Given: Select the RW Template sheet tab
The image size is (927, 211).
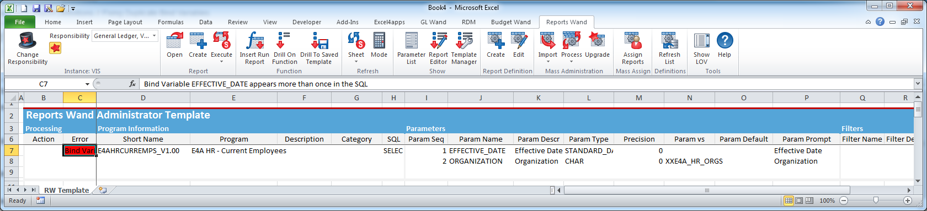Looking at the screenshot, I should click(x=66, y=190).
